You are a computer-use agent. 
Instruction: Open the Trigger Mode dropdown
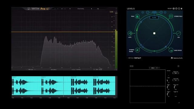coord(176,80)
